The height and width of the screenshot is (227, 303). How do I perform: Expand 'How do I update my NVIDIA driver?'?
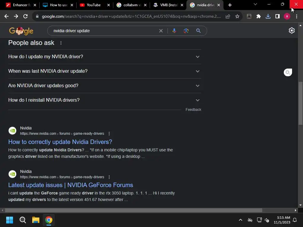click(105, 57)
